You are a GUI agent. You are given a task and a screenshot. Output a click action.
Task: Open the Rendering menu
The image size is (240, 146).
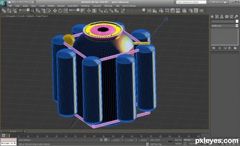85,6
